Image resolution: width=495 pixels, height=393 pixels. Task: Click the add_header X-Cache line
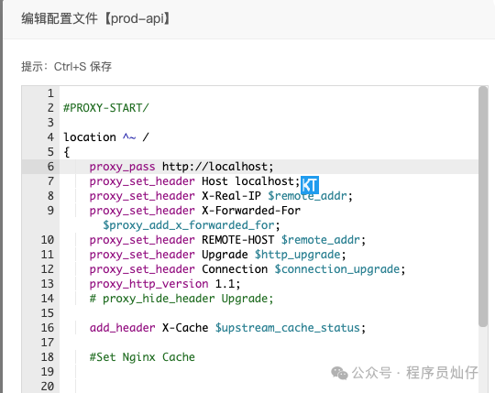(x=227, y=328)
